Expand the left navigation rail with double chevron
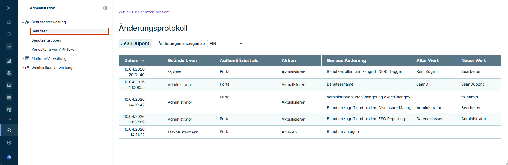508x165 pixels. point(9,8)
